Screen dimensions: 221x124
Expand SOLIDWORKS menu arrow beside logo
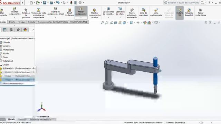click(x=22, y=3)
